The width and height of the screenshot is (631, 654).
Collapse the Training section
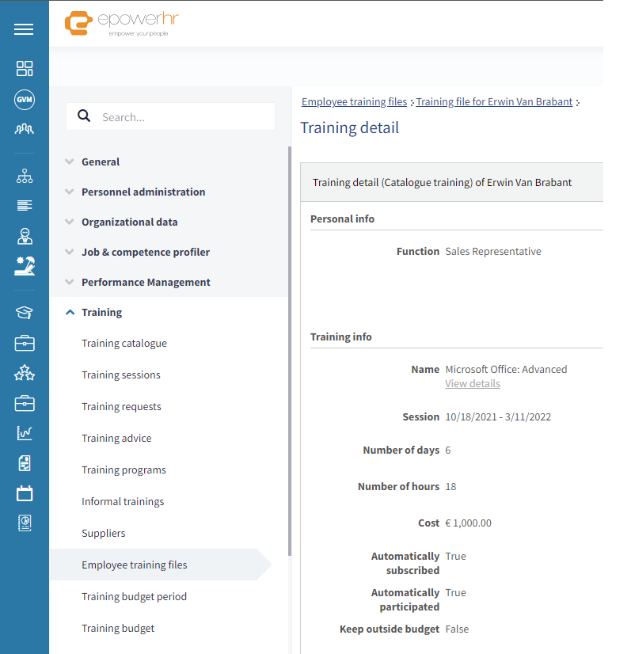(102, 313)
